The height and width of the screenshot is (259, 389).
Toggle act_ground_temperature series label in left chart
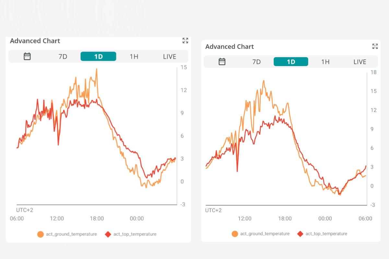click(71, 234)
